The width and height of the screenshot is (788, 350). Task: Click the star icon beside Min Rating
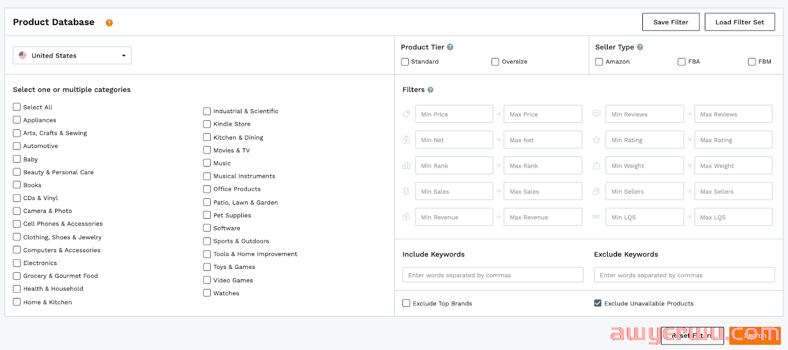pyautogui.click(x=596, y=140)
